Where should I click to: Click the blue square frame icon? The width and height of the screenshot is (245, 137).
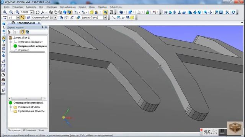[221, 12]
